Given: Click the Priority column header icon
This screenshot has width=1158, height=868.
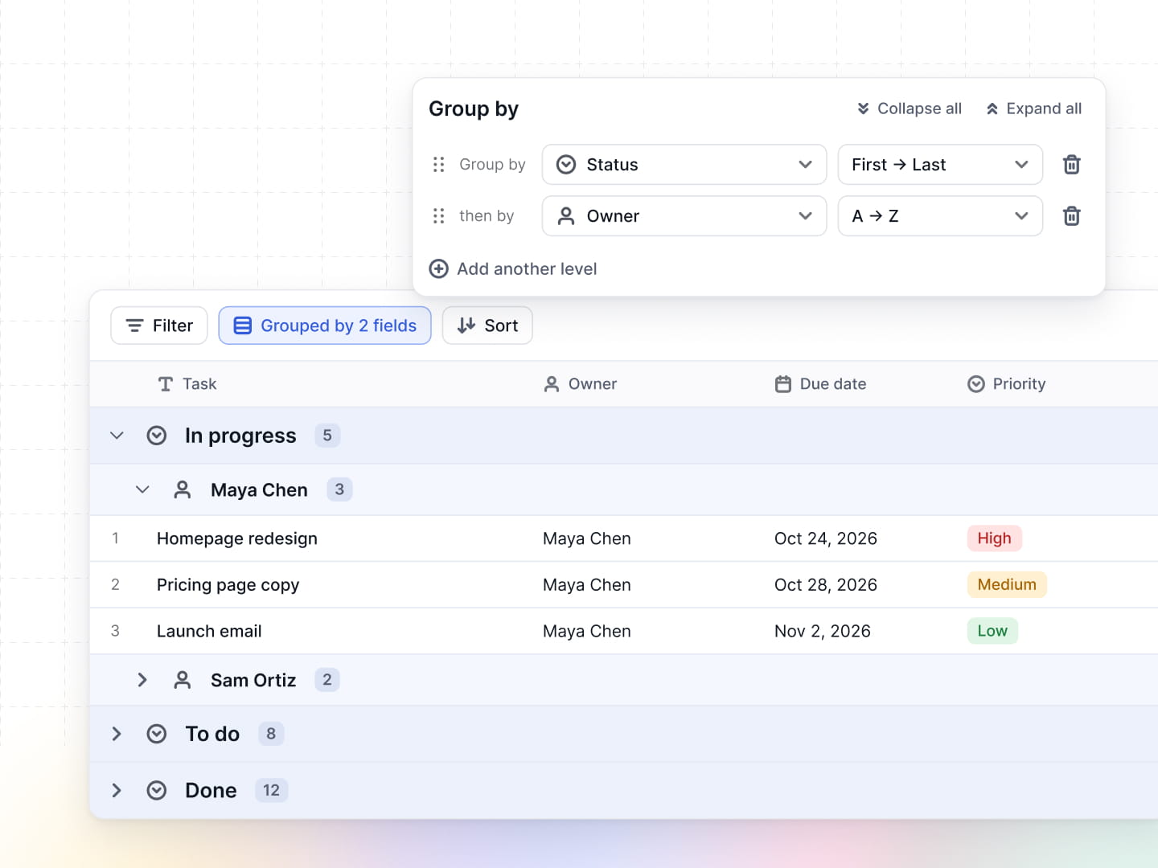Looking at the screenshot, I should coord(976,384).
